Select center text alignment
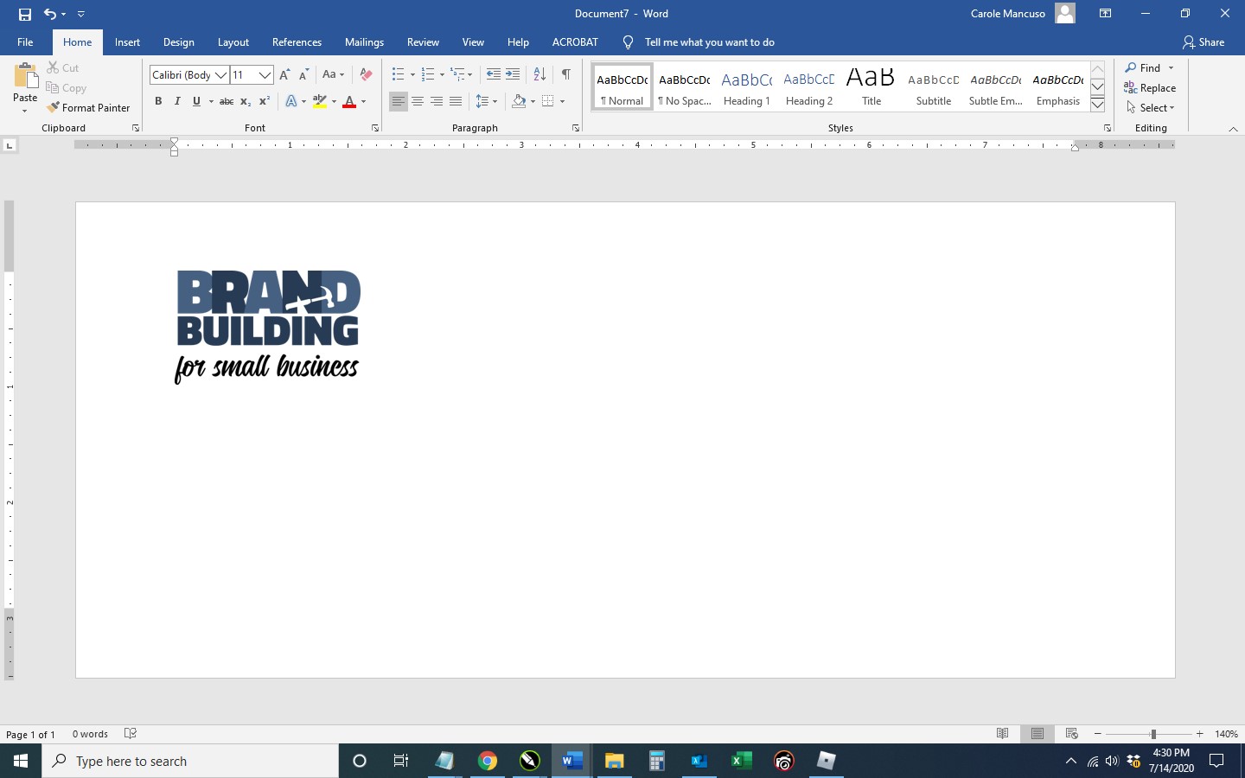 tap(418, 101)
